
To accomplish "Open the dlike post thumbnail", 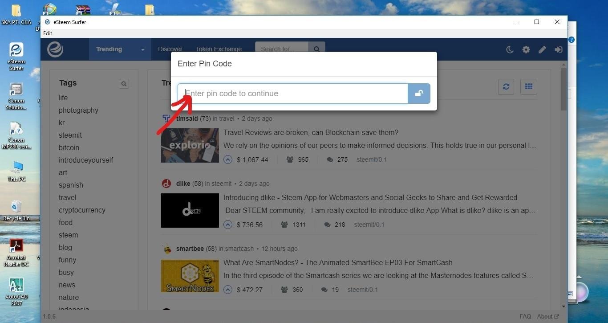I will click(190, 210).
